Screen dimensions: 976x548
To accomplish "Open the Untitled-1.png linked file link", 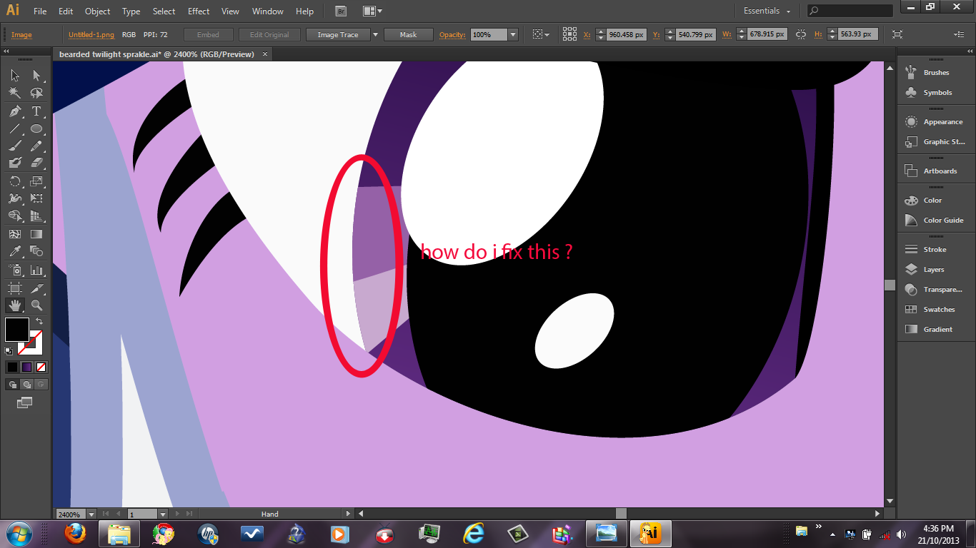I will [91, 34].
